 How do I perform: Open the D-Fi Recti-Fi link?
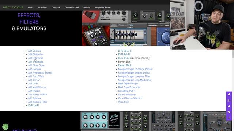point(125,51)
